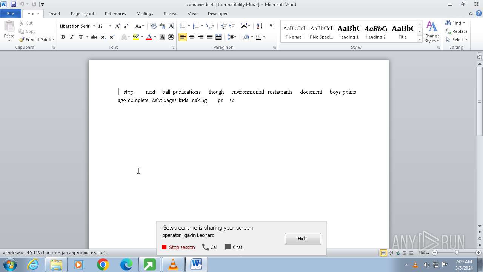
Task: Open VLC from the taskbar
Action: click(x=173, y=264)
